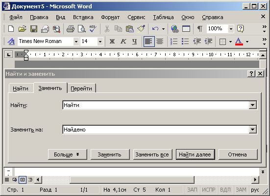Open the Times New Roman font dropdown

point(76,42)
